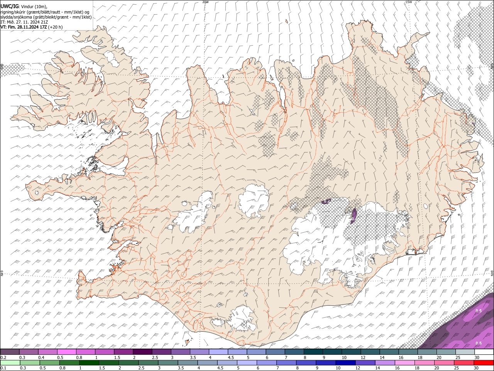Pick the 7–8 medium blue rain scale swatch
Screen dimensions: 494x371
tap(286, 362)
